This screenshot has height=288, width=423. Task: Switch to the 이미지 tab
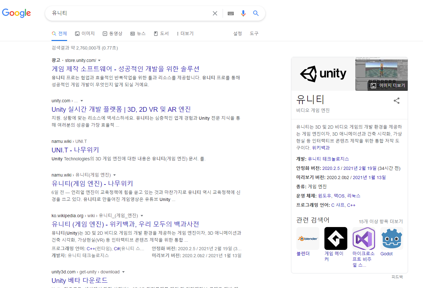(85, 33)
